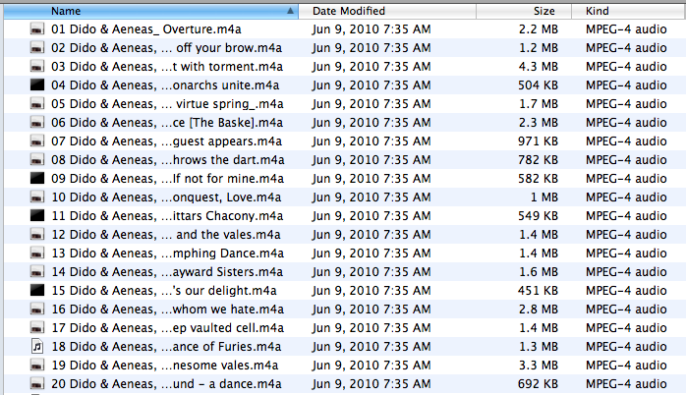Select file name 12 Dido & Aeneas, ... and the vales.m4a

[166, 235]
